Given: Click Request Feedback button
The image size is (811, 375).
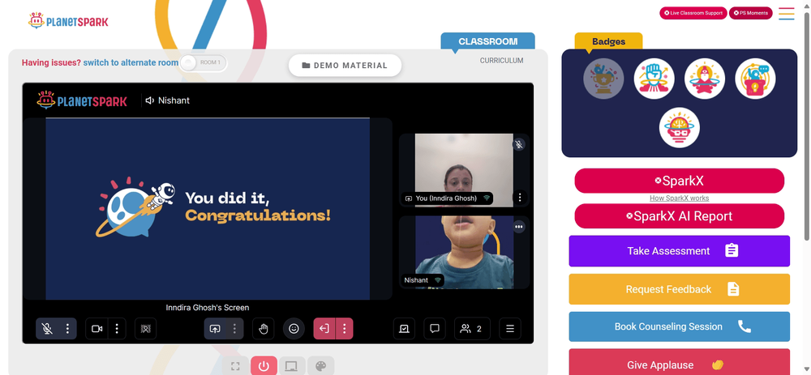Looking at the screenshot, I should (x=679, y=289).
